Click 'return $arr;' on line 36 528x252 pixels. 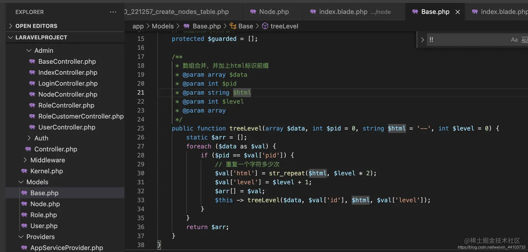(208, 227)
